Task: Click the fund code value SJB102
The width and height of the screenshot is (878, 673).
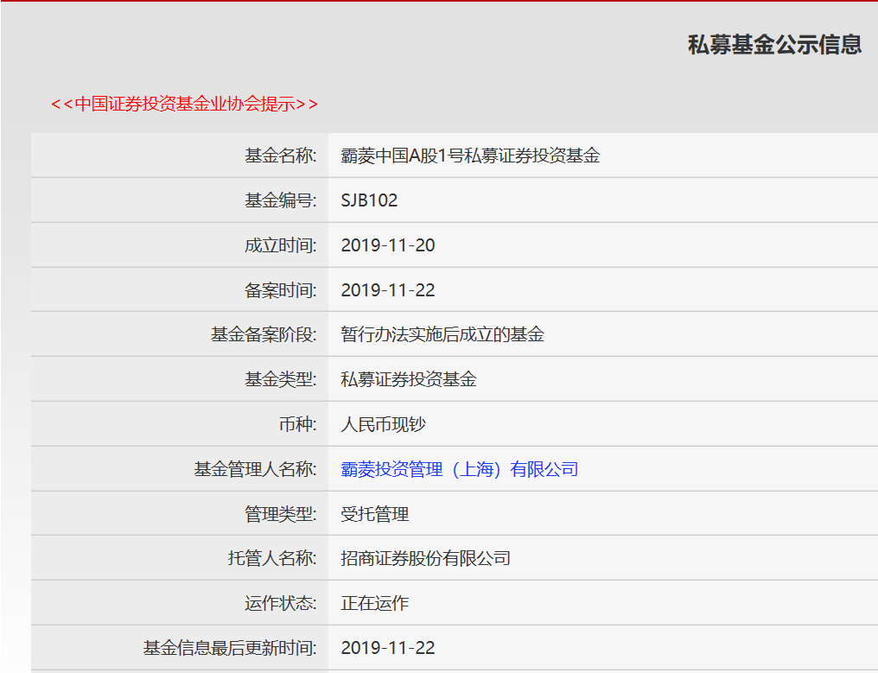Action: (x=369, y=200)
